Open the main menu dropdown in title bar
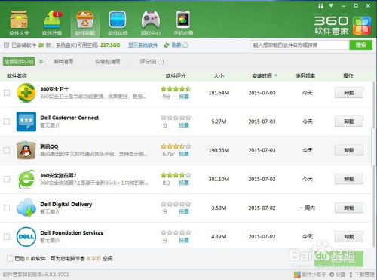The image size is (377, 280). [331, 5]
